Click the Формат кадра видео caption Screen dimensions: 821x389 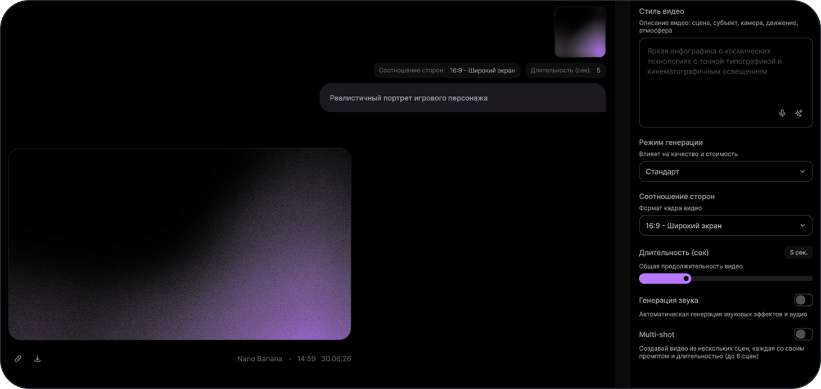(670, 208)
